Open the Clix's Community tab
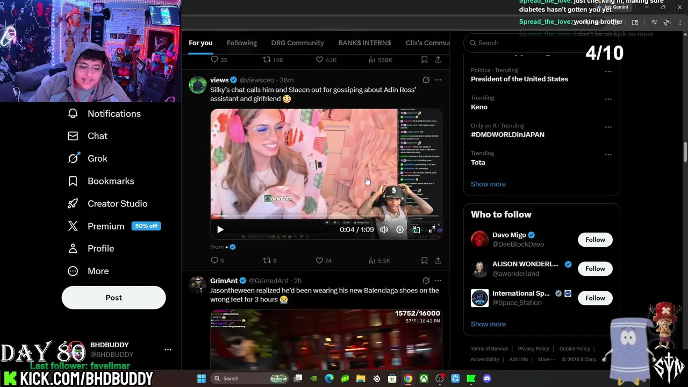The height and width of the screenshot is (387, 688). [428, 43]
